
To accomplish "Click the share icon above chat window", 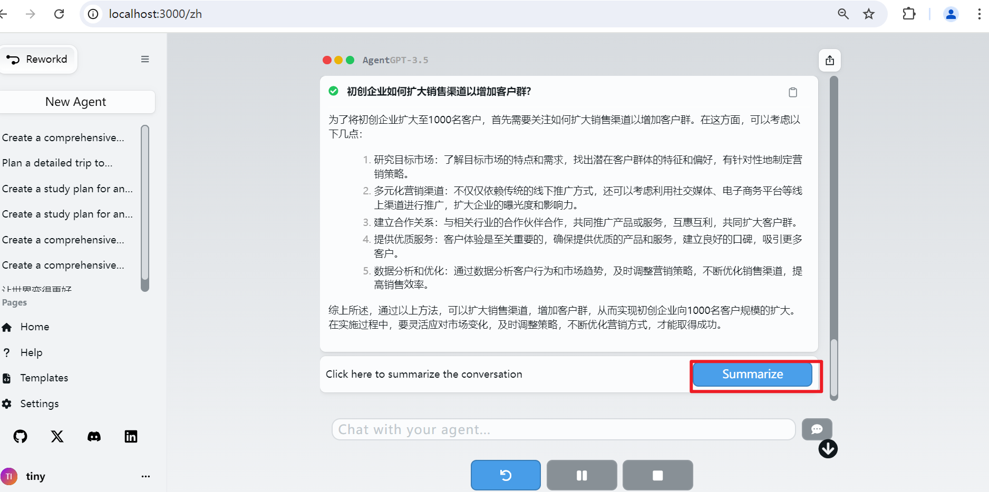I will [x=829, y=61].
